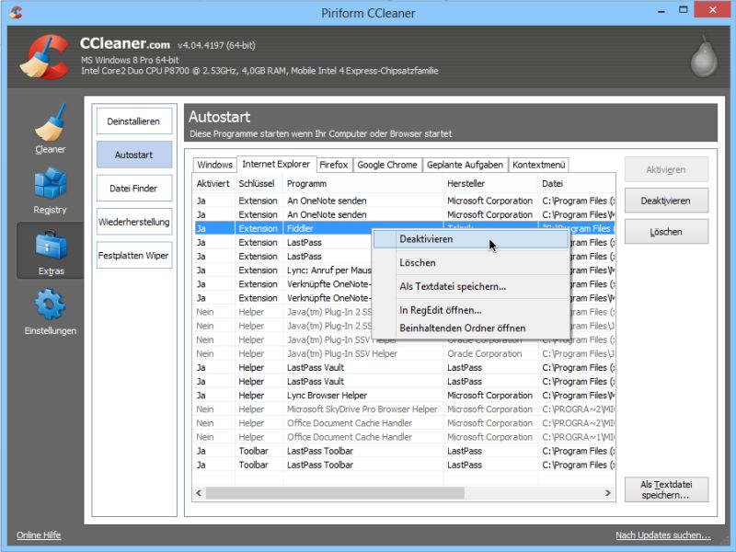736x552 pixels.
Task: Click the horizontal scrollbar right arrow
Action: [x=608, y=493]
